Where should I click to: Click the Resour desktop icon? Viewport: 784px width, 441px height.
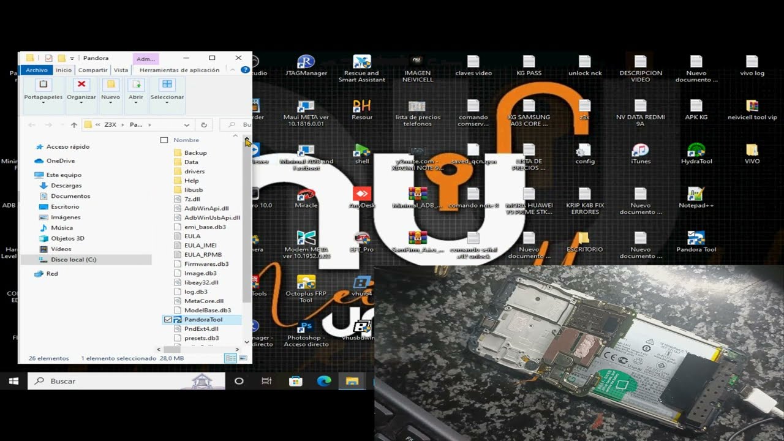click(x=362, y=110)
